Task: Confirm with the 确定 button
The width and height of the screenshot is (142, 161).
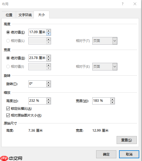Action: (x=106, y=154)
